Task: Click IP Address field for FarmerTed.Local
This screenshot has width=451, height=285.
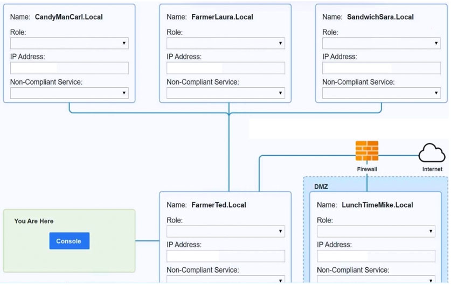Action: click(x=225, y=256)
